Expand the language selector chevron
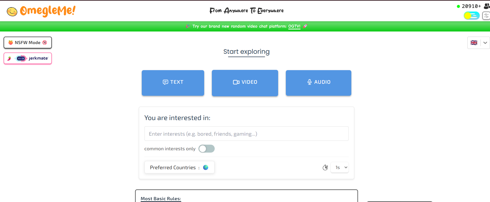490x202 pixels. 485,43
